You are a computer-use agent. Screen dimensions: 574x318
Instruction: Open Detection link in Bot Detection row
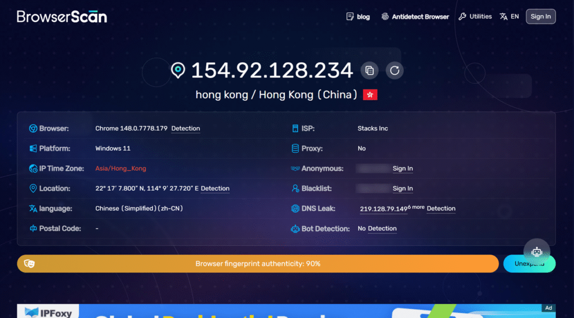click(382, 228)
